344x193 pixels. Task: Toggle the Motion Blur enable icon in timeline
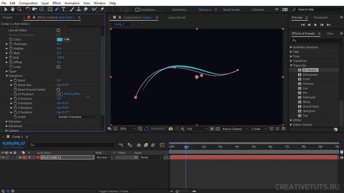click(x=153, y=145)
